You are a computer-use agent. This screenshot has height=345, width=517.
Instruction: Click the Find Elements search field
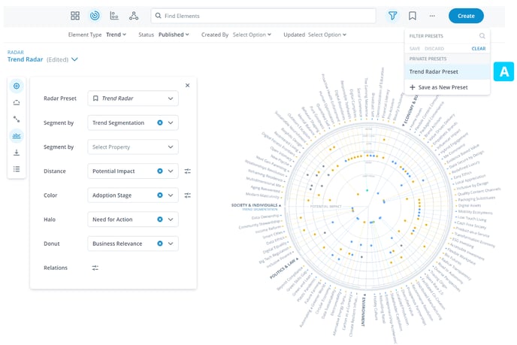tap(263, 16)
